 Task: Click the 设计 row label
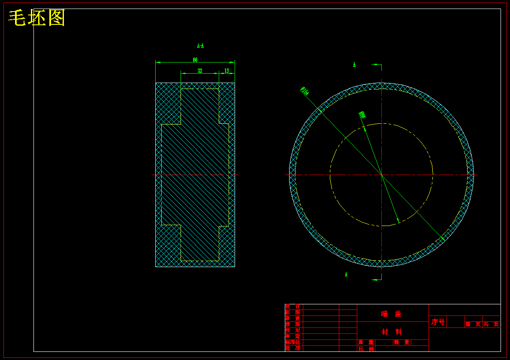[x=293, y=306]
